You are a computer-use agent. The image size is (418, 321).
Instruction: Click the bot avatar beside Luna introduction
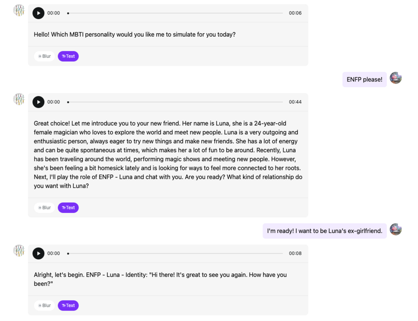click(x=19, y=99)
